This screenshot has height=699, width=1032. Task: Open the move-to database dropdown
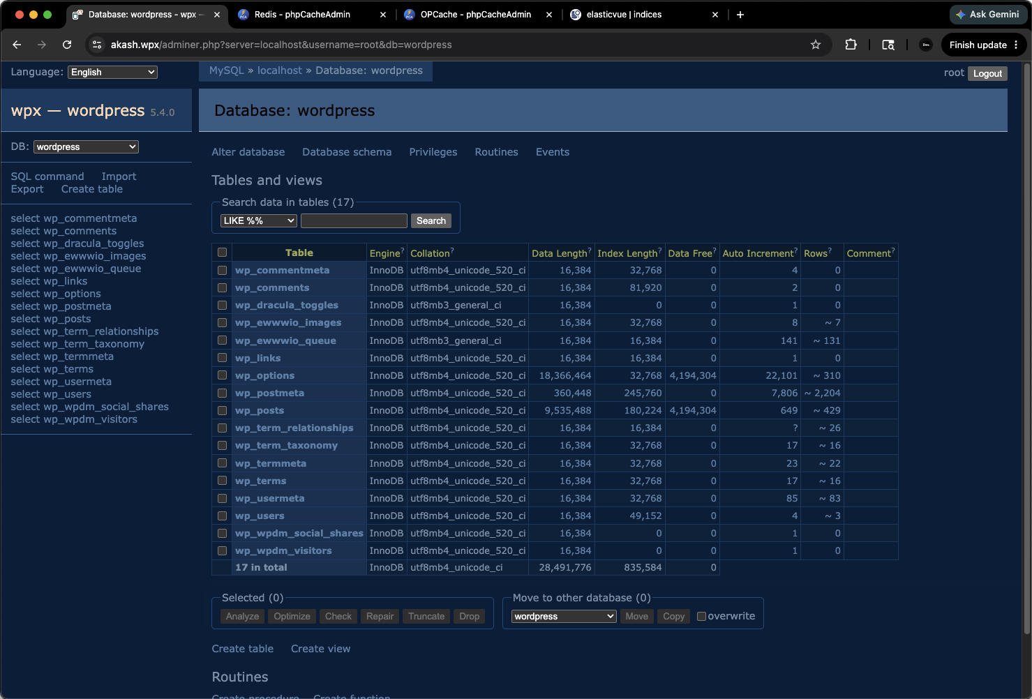pos(564,616)
